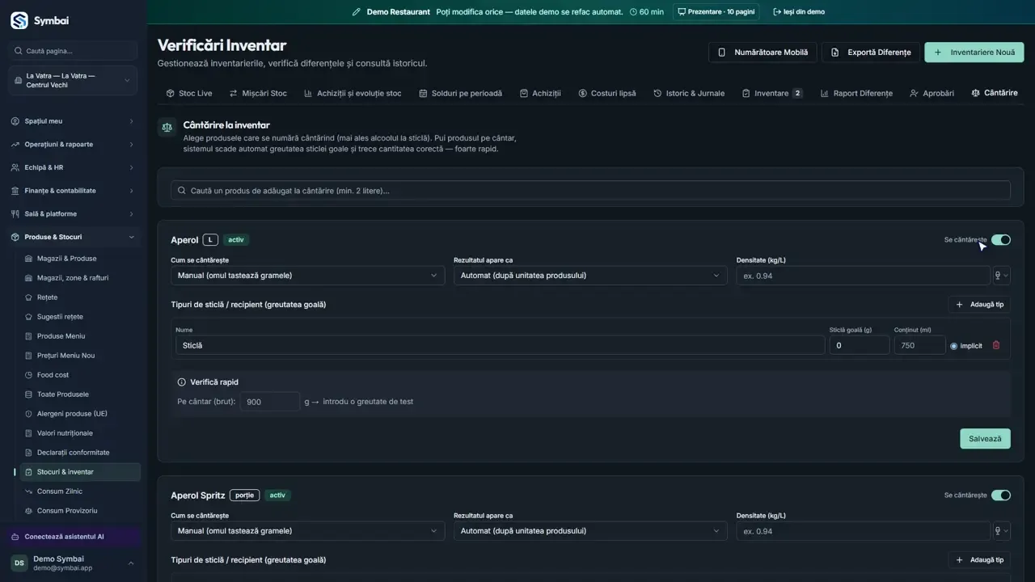Open Aperol Cum se cântărește dropdown
Image resolution: width=1035 pixels, height=582 pixels.
pos(307,276)
